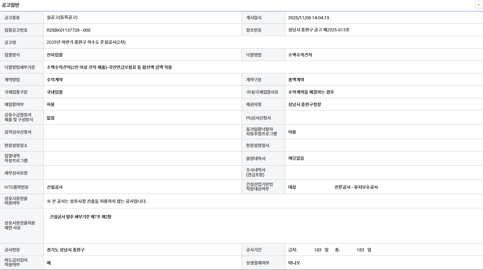The height and width of the screenshot is (270, 483).
Task: Click the site location 경기도 성남시 중원구
Action: pos(65,250)
